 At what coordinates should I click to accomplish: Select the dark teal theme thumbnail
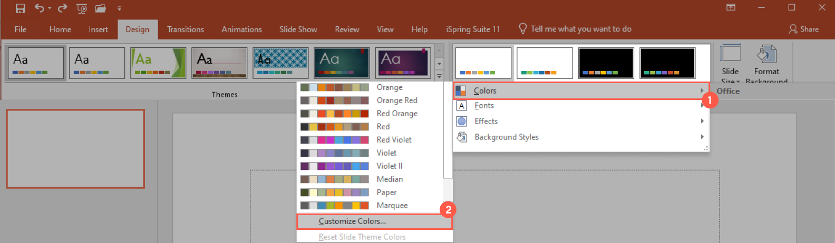click(x=342, y=63)
